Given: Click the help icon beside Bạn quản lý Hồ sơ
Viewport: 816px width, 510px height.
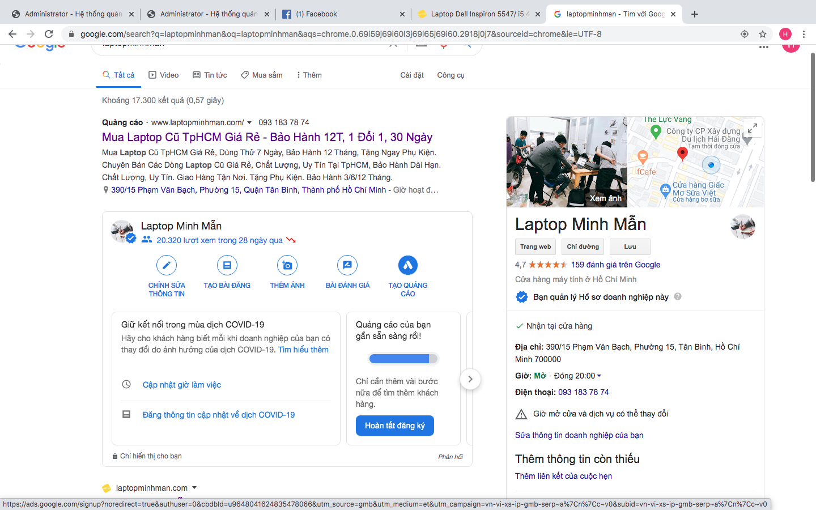Looking at the screenshot, I should 678,296.
